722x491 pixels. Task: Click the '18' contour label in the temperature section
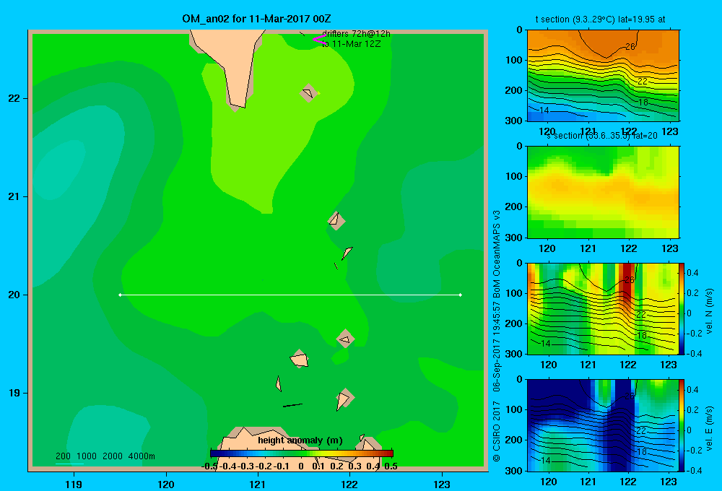click(x=643, y=103)
